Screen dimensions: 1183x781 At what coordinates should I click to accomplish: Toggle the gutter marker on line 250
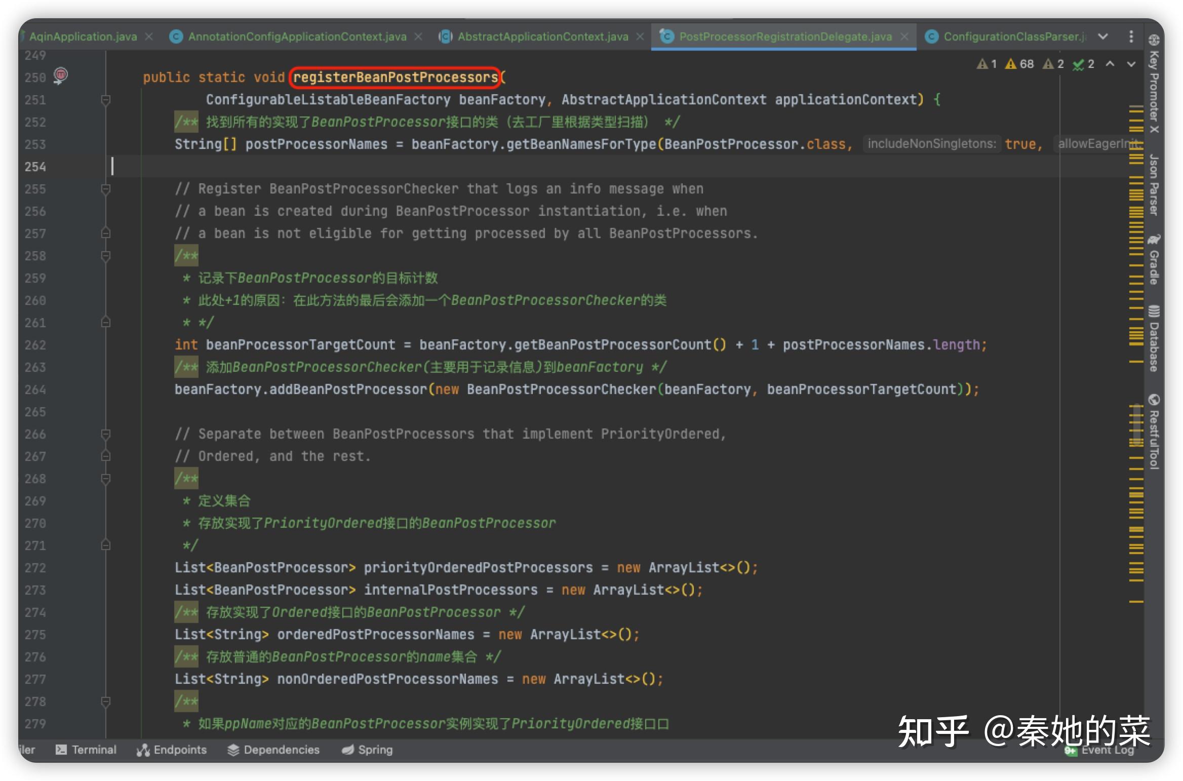point(61,76)
